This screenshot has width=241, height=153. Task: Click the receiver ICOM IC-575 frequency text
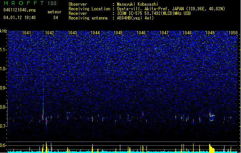pyautogui.click(x=154, y=13)
